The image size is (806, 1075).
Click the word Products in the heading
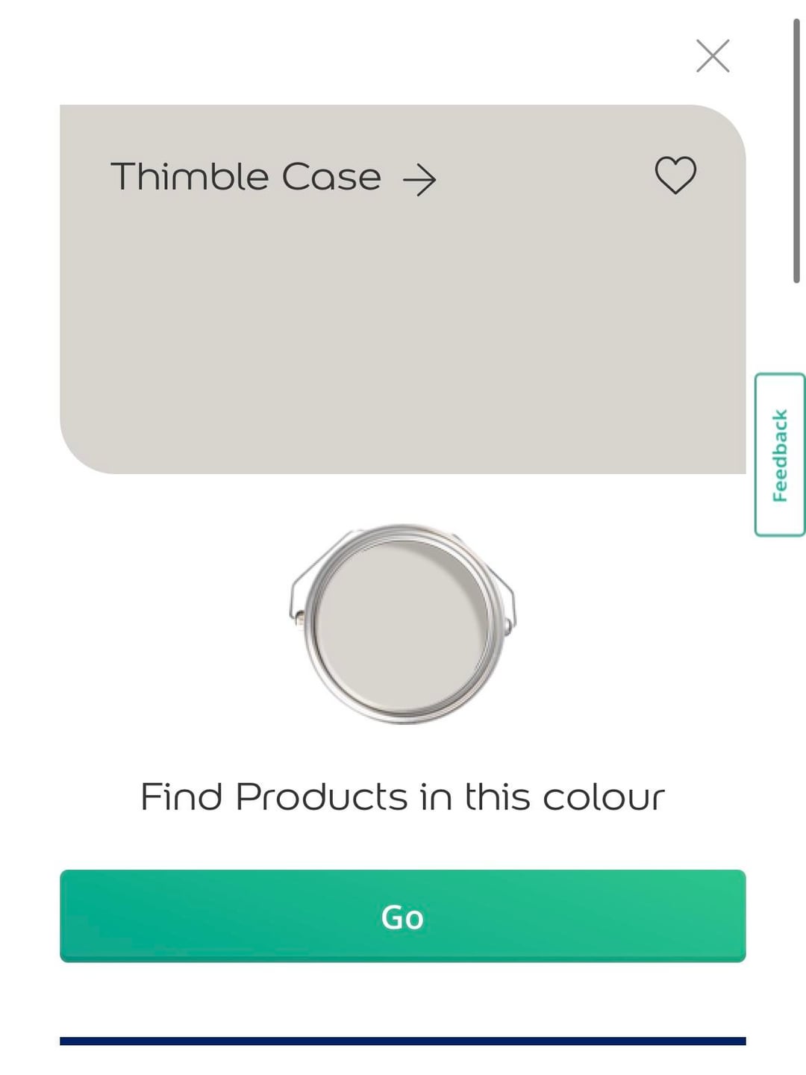[x=321, y=797]
